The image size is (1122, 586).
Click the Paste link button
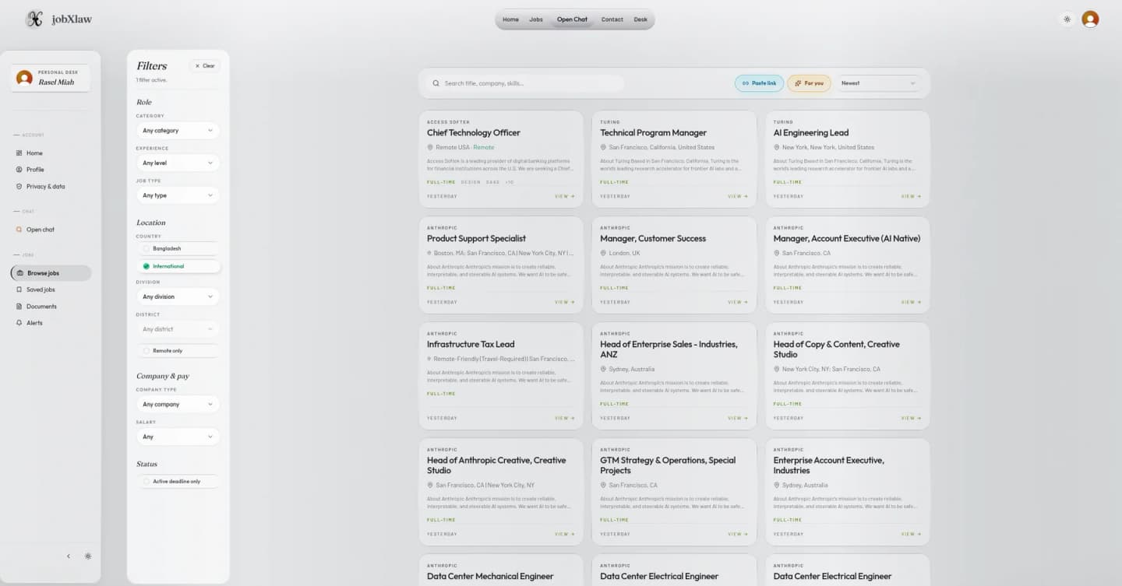point(759,83)
